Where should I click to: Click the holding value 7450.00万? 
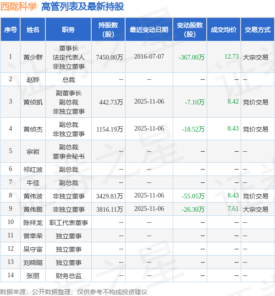click(110, 57)
